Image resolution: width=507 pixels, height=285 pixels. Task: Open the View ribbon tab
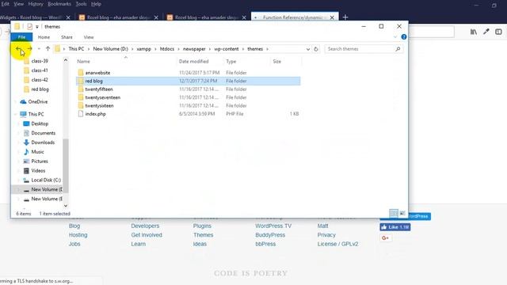(x=88, y=37)
